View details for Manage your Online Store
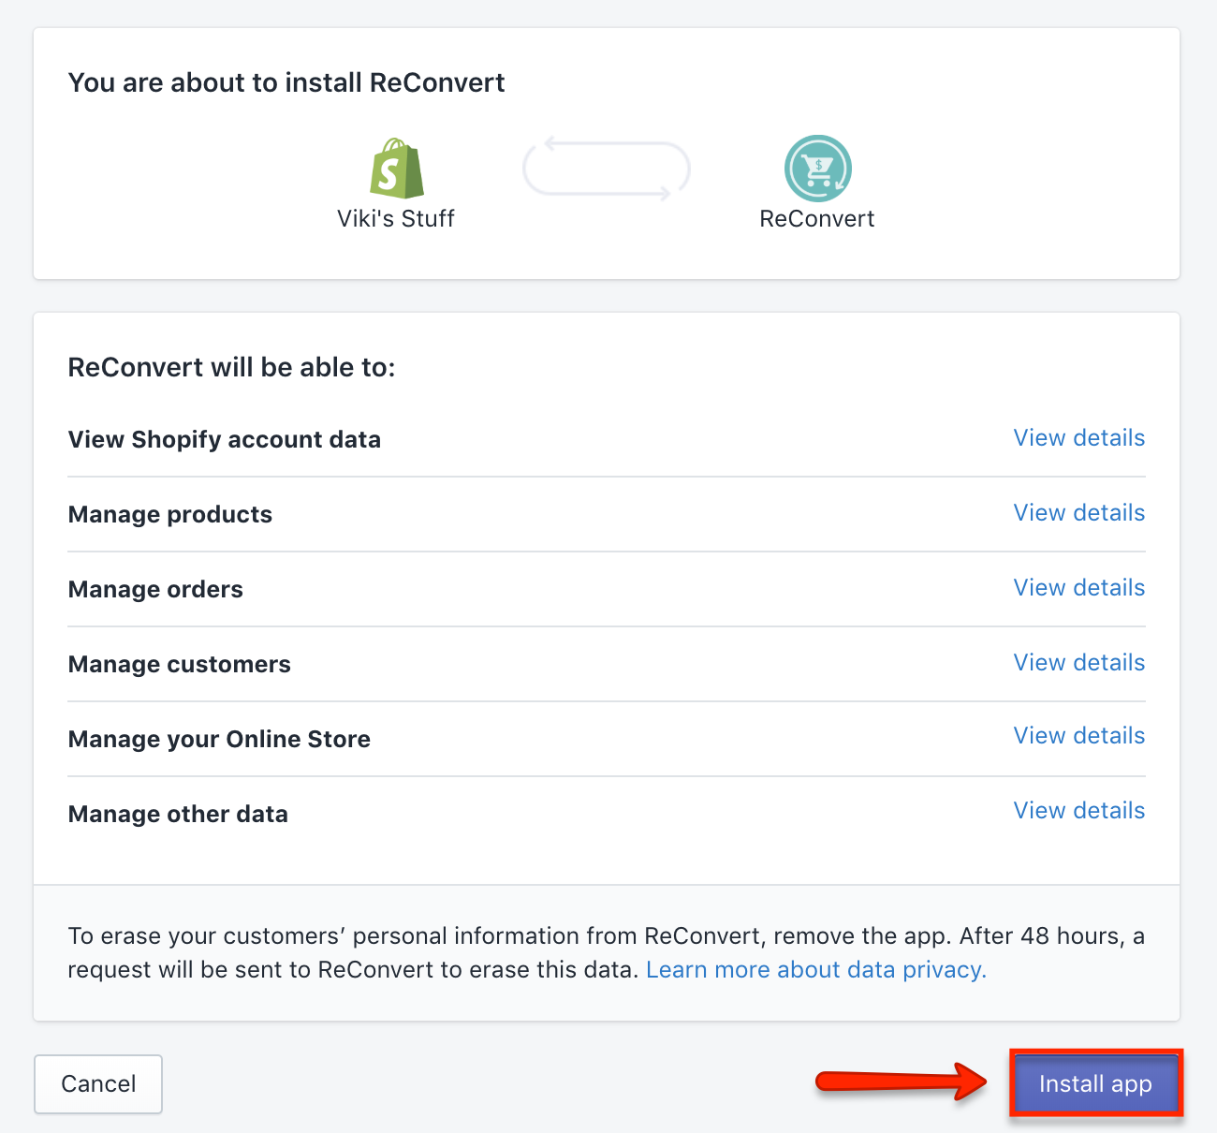Screen dimensions: 1217x1133 coord(1079,736)
